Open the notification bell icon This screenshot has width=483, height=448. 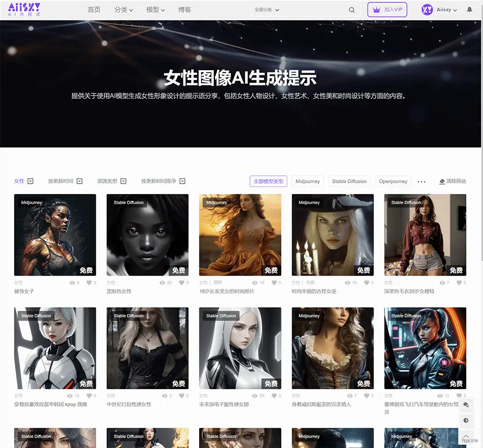(x=470, y=9)
